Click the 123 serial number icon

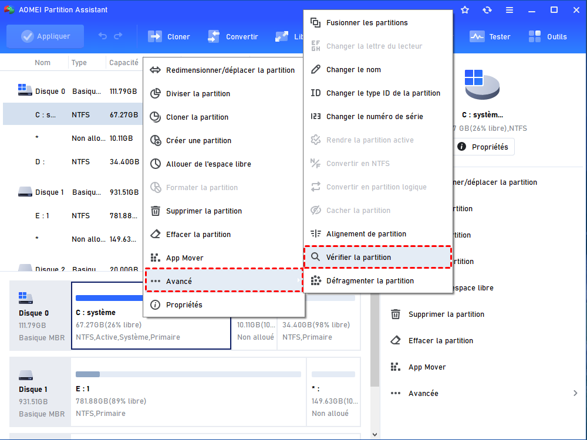pos(316,116)
